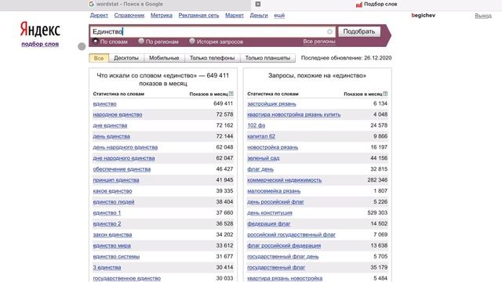The image size is (502, 282).
Task: Open the народное единство keyword link
Action: pos(118,114)
